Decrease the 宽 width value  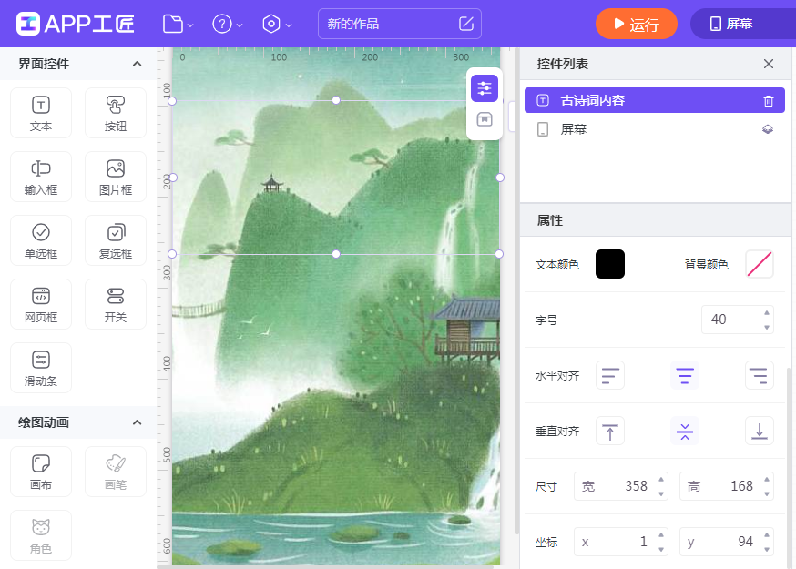click(x=661, y=493)
